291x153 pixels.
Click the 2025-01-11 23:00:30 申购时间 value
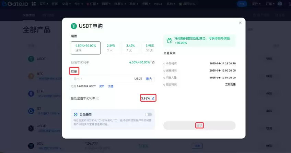pyautogui.click(x=222, y=63)
